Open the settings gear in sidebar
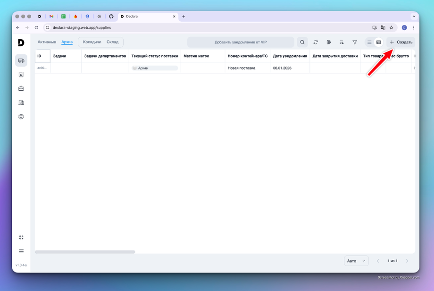 point(21,117)
